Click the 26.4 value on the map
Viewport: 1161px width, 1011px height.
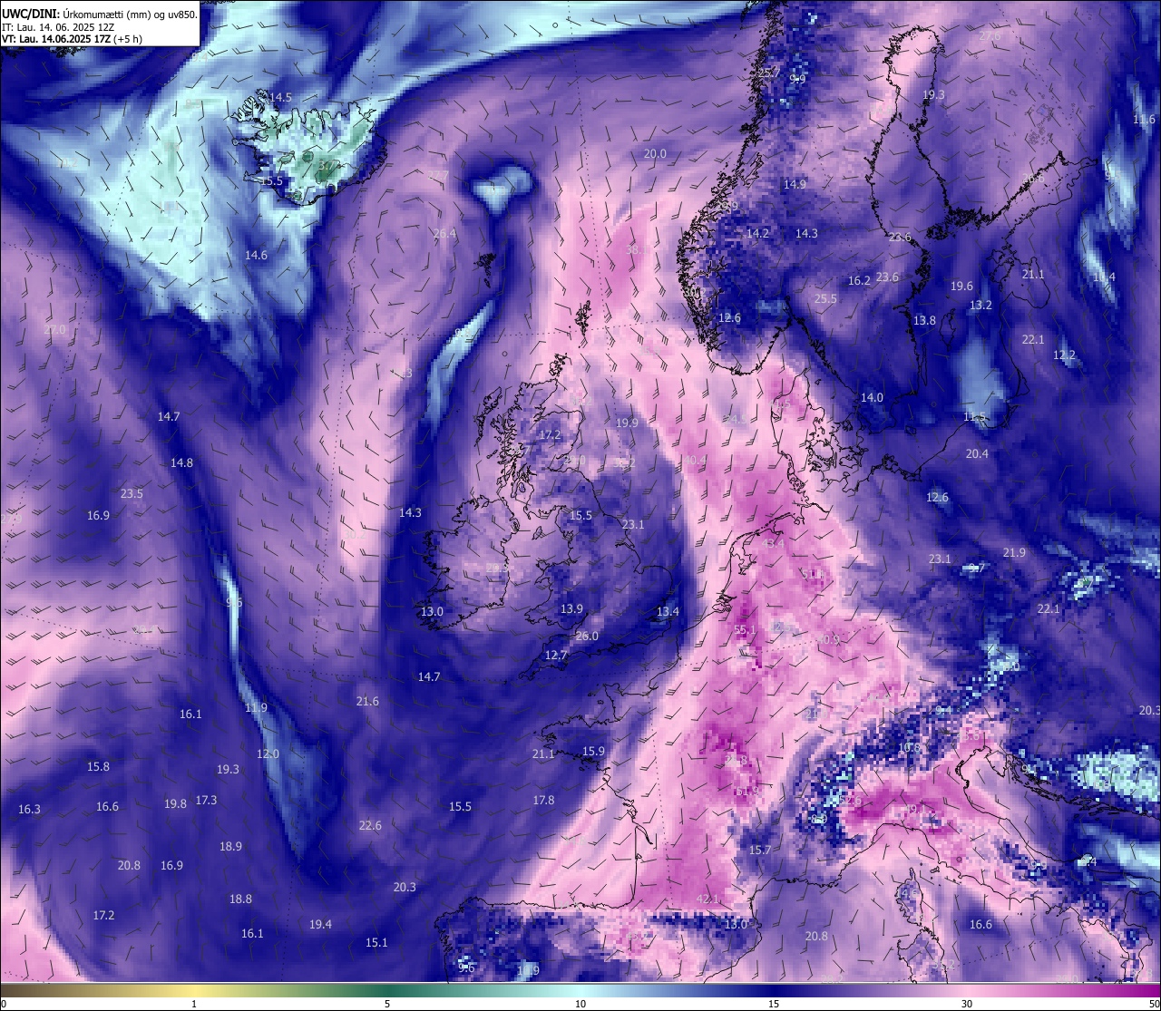(x=444, y=234)
